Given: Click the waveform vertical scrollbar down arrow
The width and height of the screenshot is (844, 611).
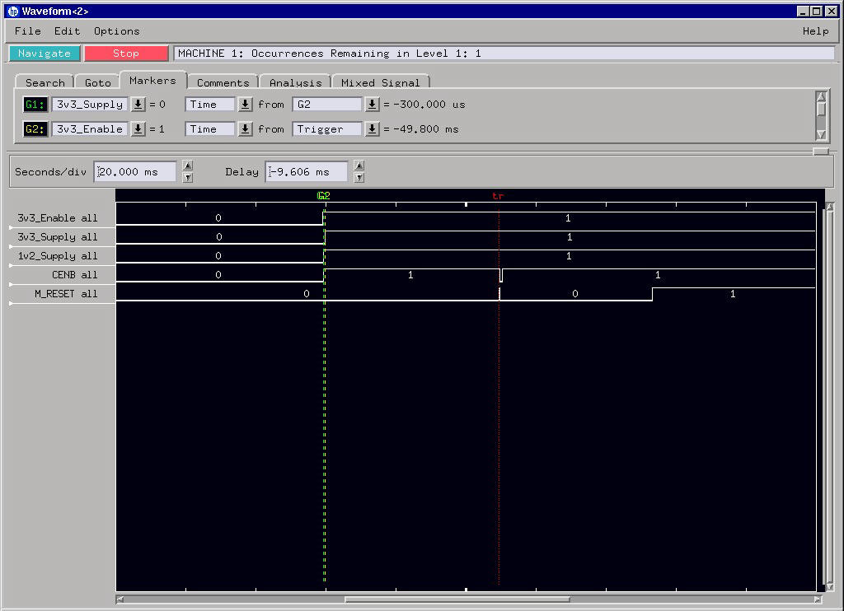Looking at the screenshot, I should tap(829, 587).
